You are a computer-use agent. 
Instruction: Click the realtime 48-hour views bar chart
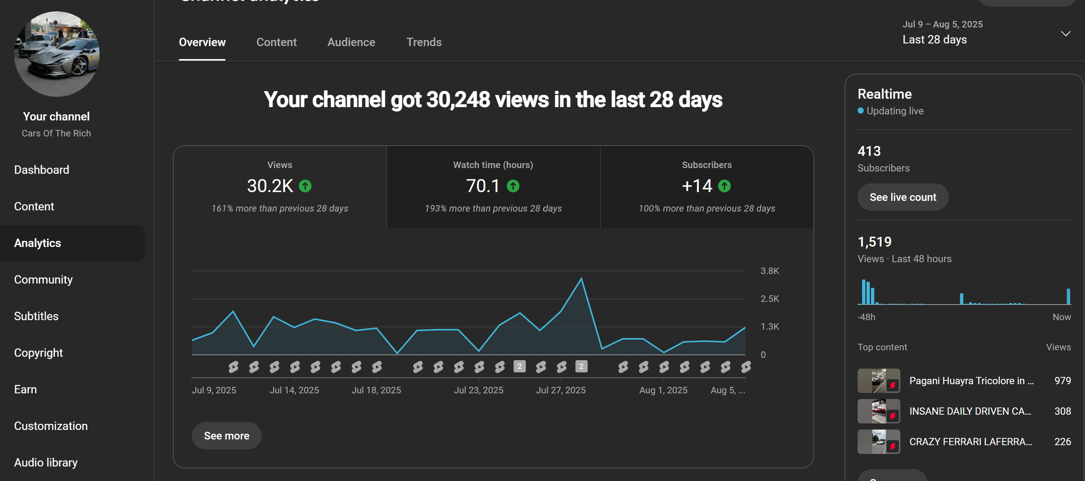964,291
